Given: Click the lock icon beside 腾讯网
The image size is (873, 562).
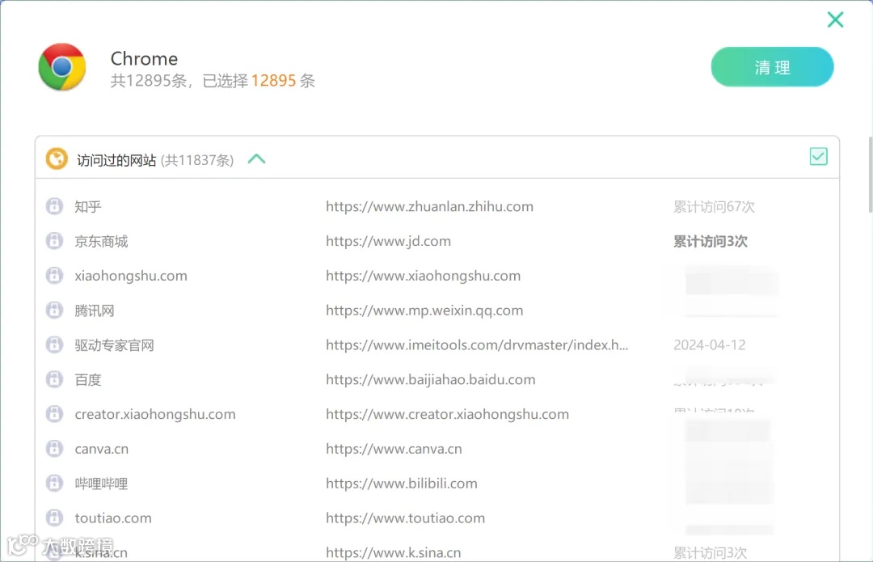Looking at the screenshot, I should [54, 310].
